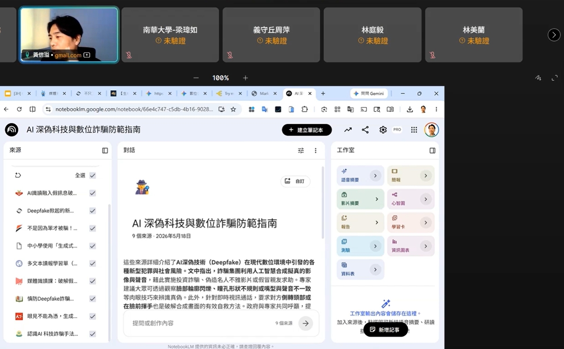This screenshot has height=349, width=564.
Task: Click the NotebookLM logo icon
Action: pyautogui.click(x=11, y=130)
